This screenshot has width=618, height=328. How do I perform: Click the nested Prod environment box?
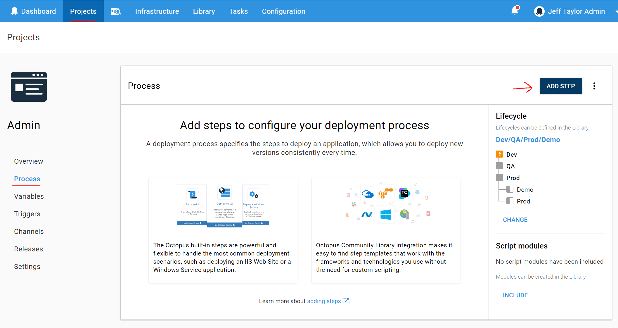(x=510, y=201)
